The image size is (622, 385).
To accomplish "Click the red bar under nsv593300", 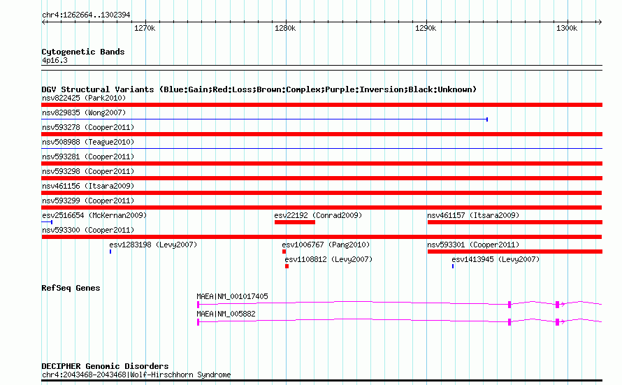I will pos(321,237).
